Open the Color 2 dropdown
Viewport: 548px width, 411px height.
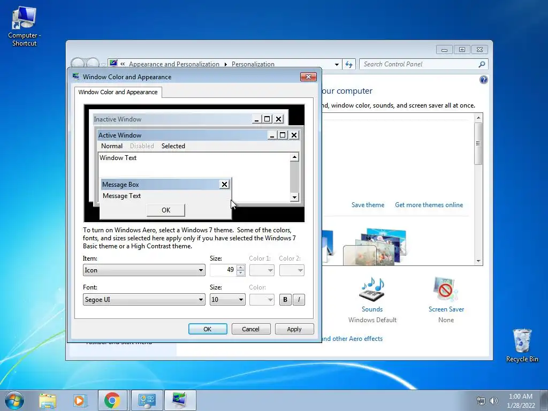(x=292, y=270)
